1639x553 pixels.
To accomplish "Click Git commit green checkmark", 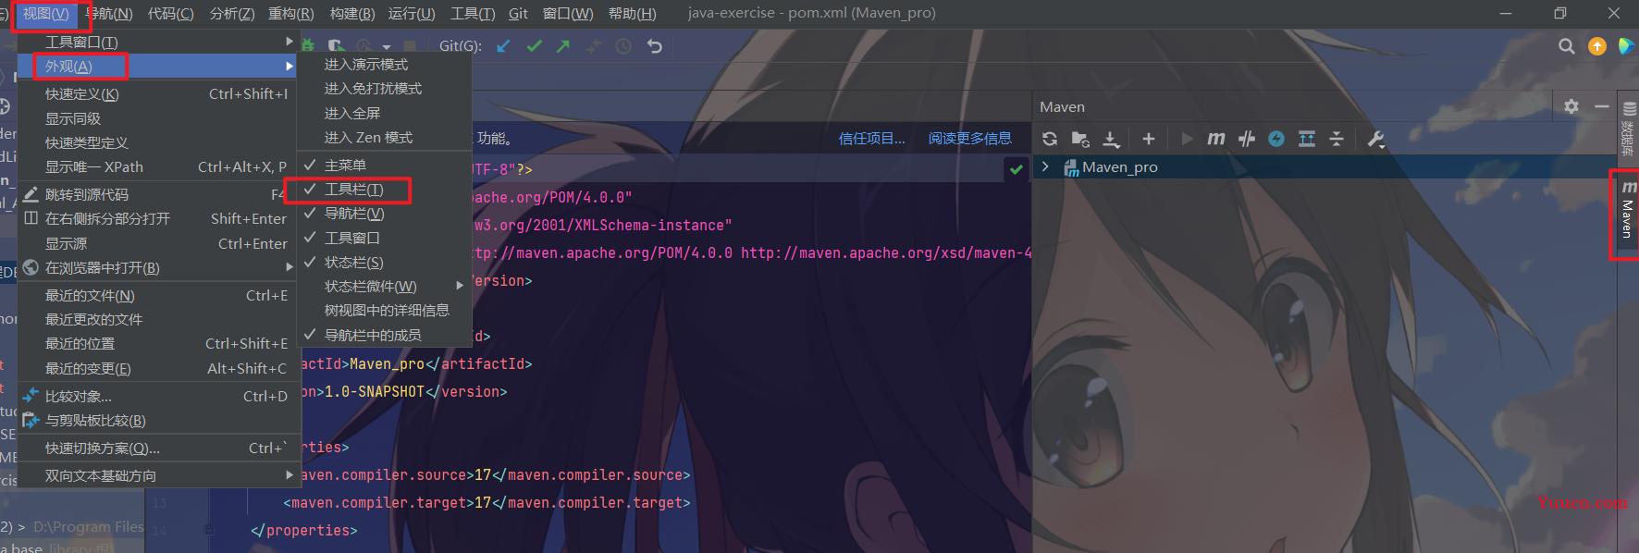I will pyautogui.click(x=534, y=46).
